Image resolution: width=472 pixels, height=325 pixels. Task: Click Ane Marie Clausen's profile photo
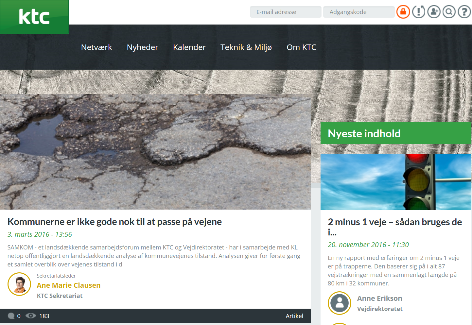tap(19, 284)
